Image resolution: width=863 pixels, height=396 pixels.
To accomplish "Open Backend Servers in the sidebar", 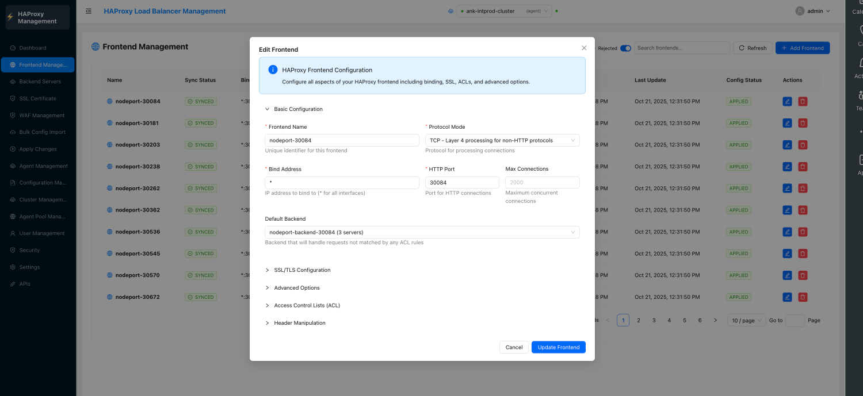I will 38,82.
